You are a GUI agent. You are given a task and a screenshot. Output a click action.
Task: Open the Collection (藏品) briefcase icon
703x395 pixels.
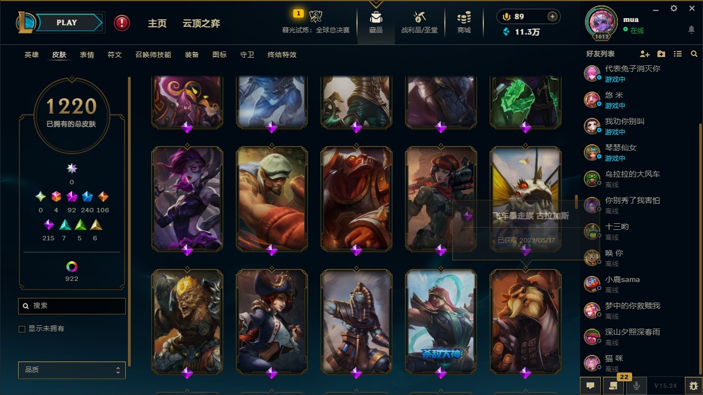tap(376, 18)
